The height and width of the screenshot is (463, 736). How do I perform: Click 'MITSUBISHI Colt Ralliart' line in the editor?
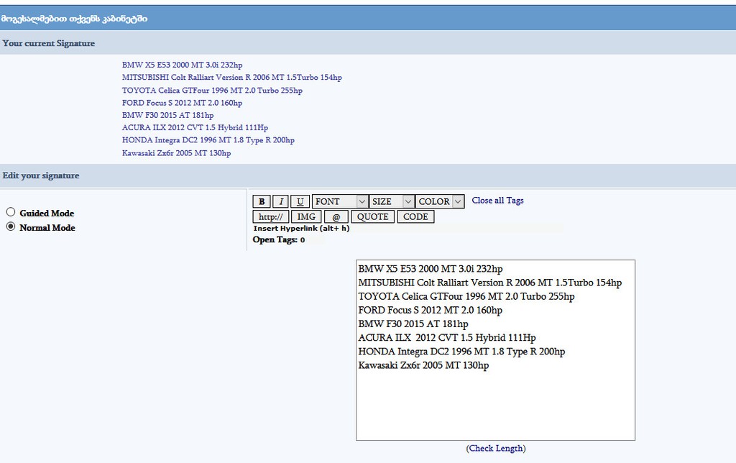tap(490, 283)
